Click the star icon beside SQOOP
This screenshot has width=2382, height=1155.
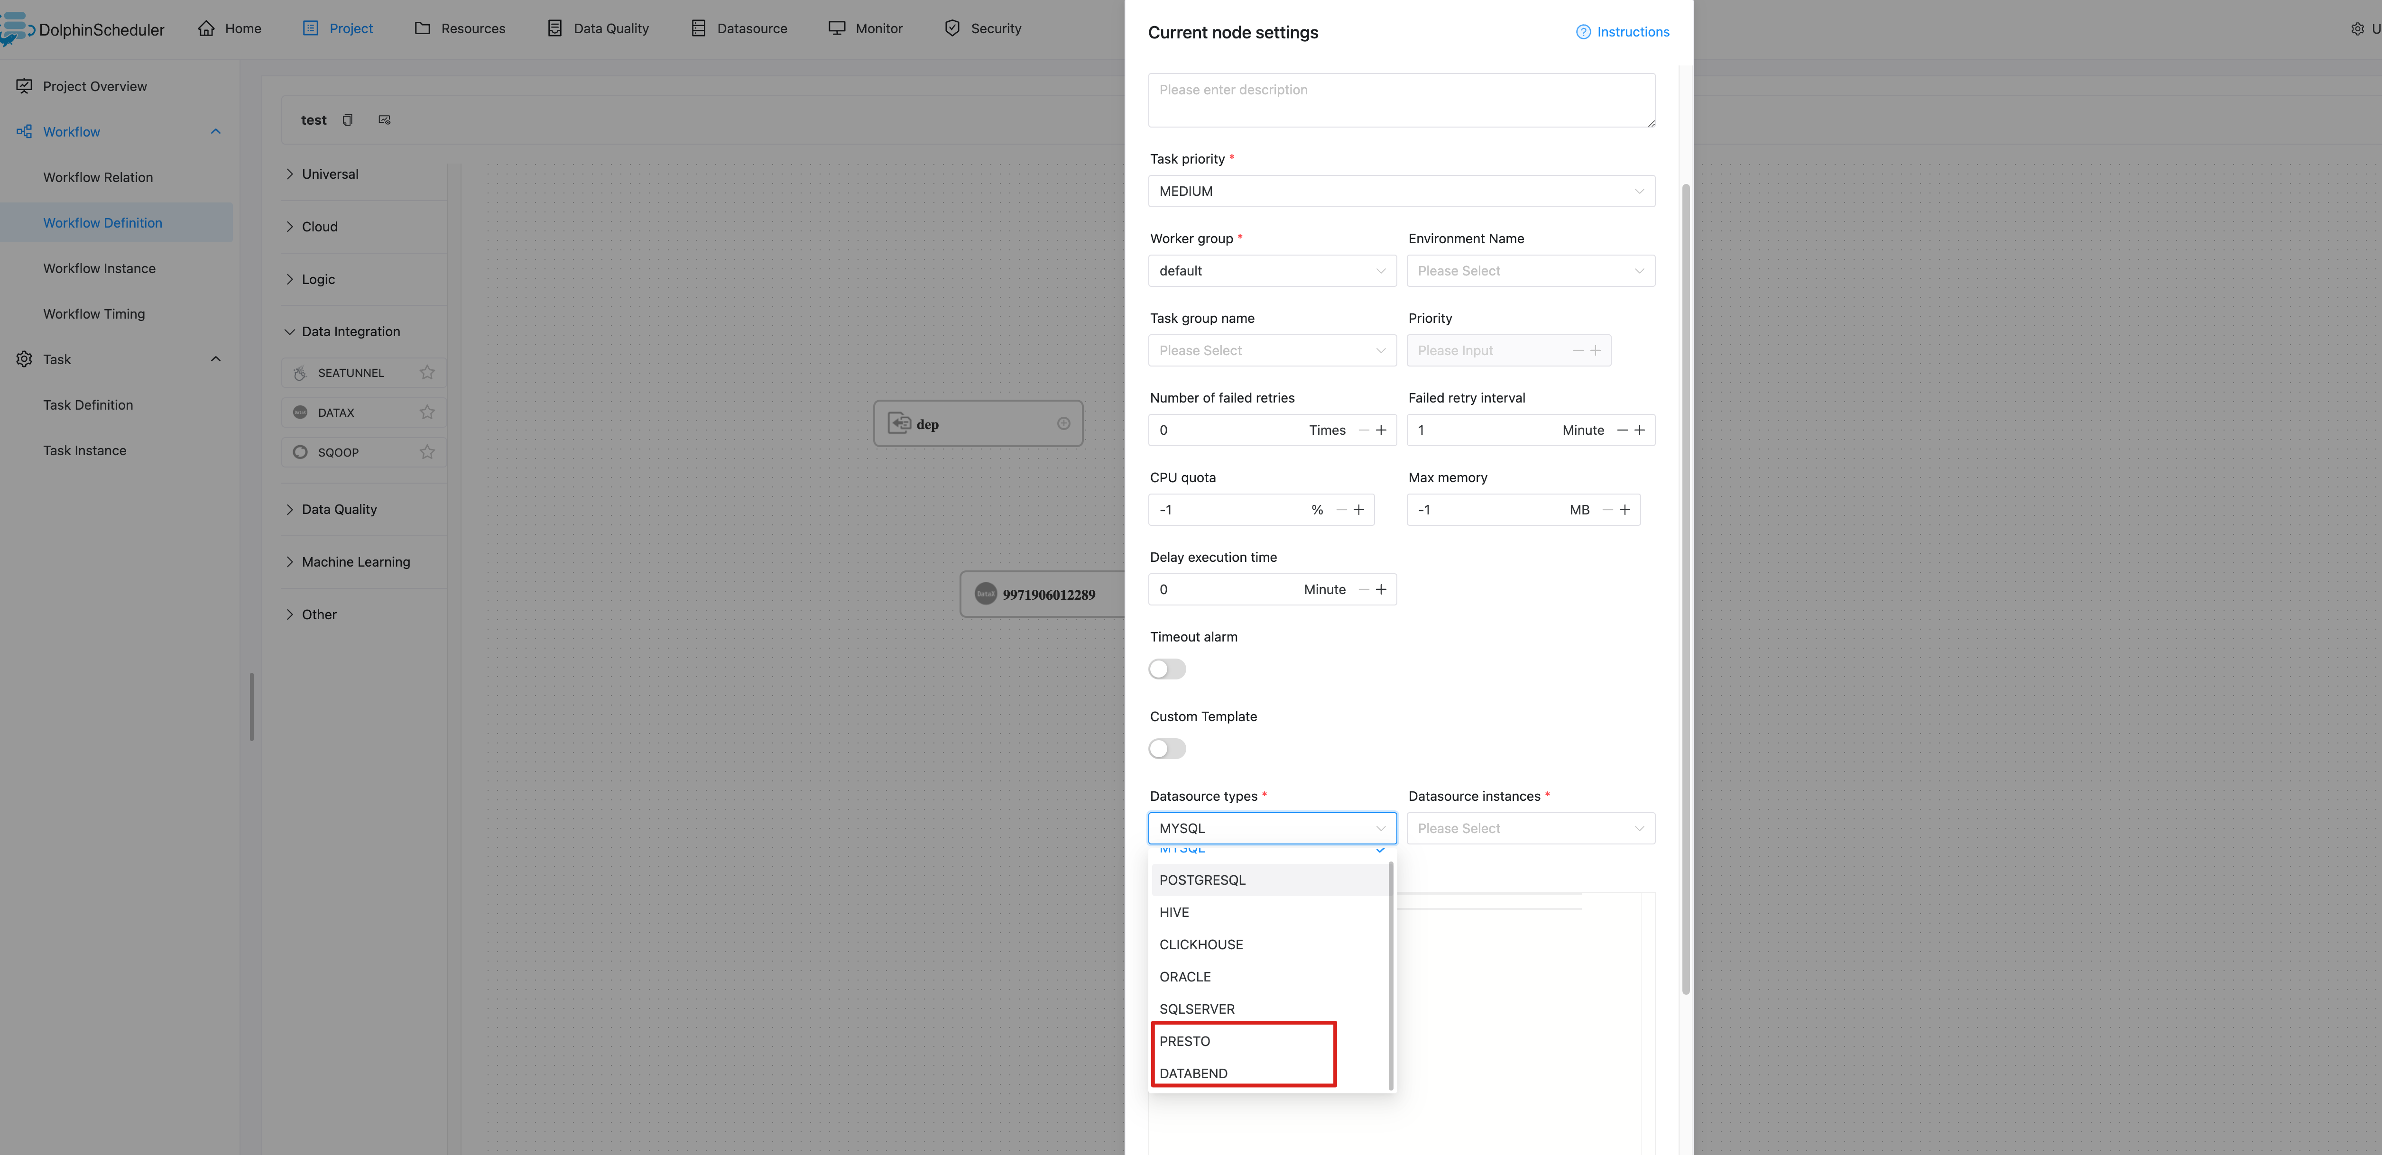click(x=426, y=452)
